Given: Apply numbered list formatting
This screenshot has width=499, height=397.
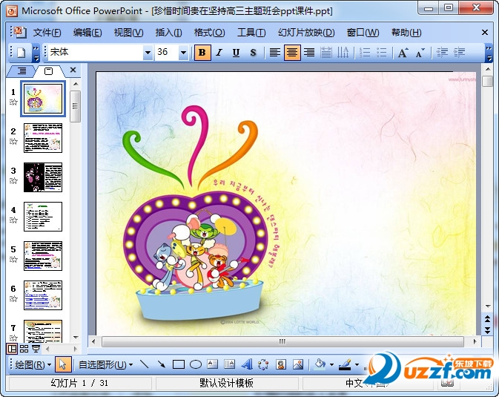Looking at the screenshot, I should point(364,53).
